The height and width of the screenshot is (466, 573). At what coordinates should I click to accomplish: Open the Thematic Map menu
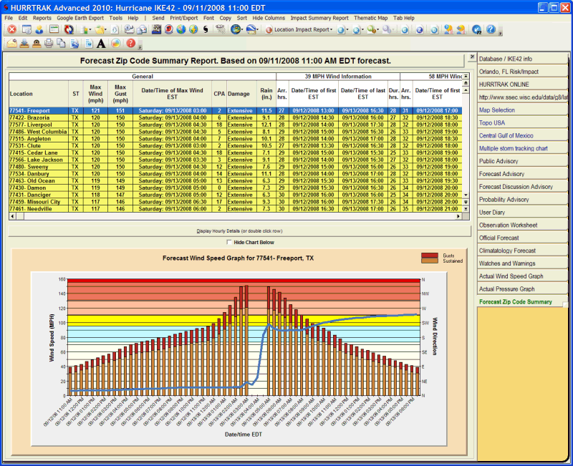pyautogui.click(x=372, y=17)
